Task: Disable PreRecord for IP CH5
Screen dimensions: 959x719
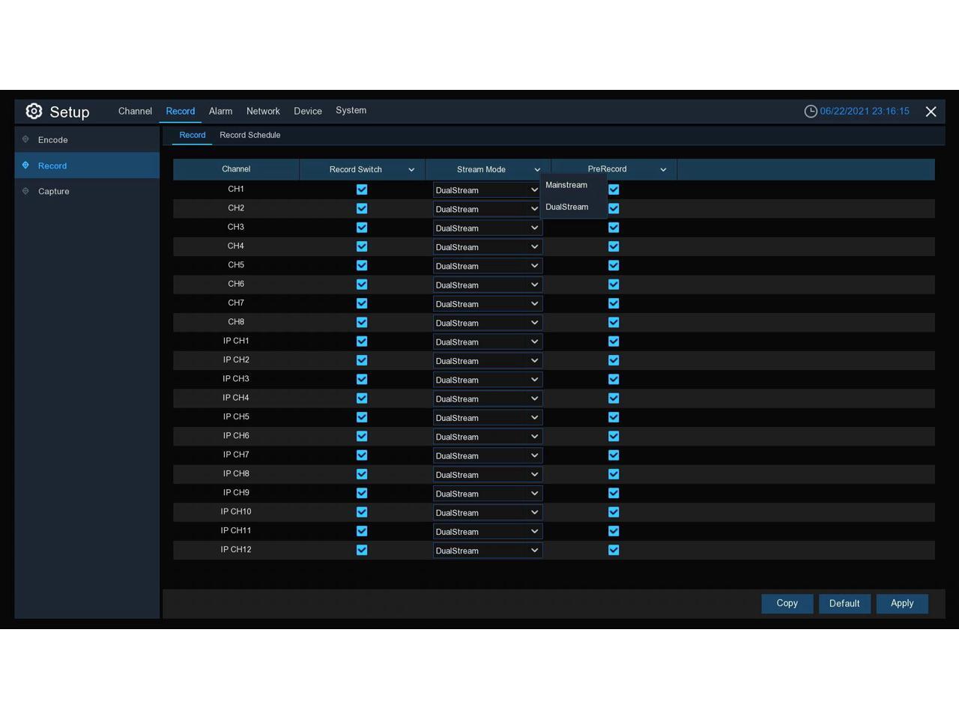Action: (614, 417)
